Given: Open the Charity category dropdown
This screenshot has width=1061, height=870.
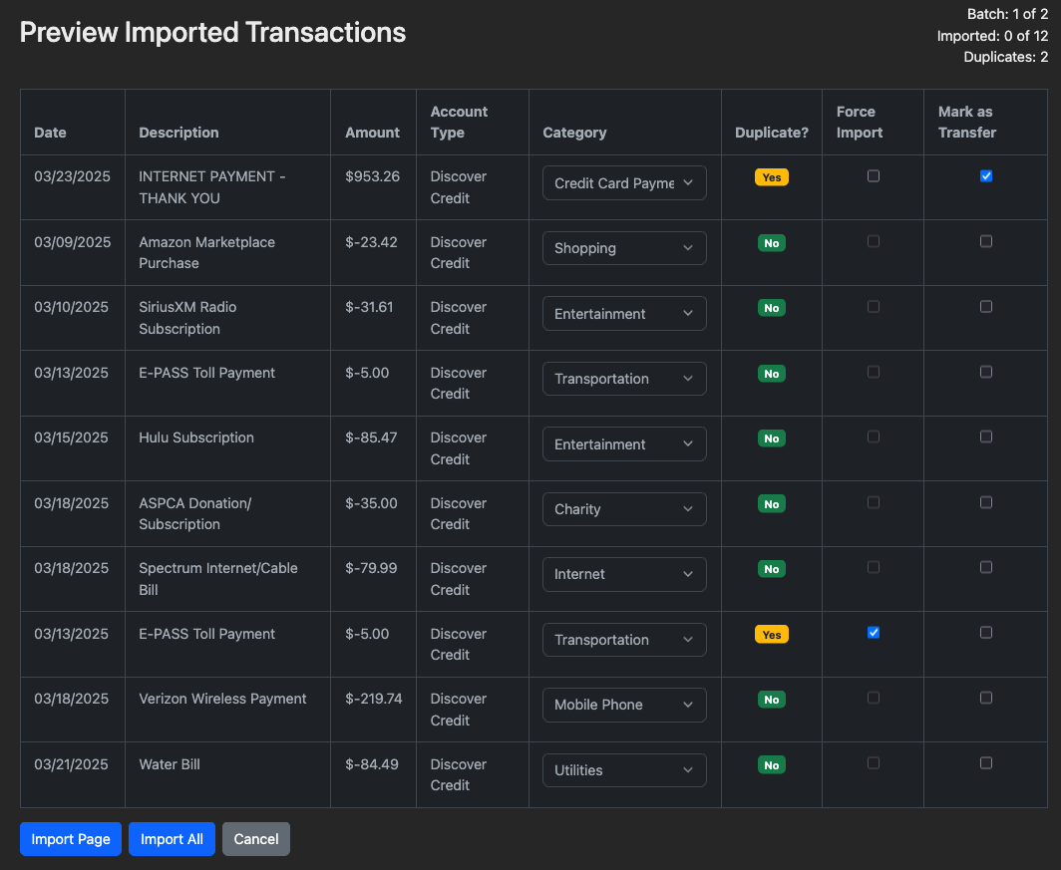Looking at the screenshot, I should tap(624, 509).
